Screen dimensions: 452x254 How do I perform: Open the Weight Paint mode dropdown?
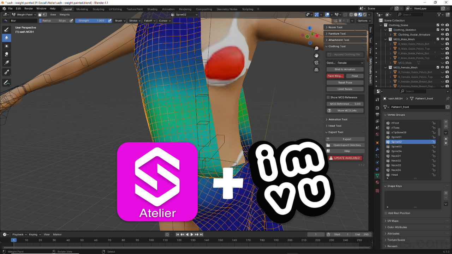coord(24,14)
